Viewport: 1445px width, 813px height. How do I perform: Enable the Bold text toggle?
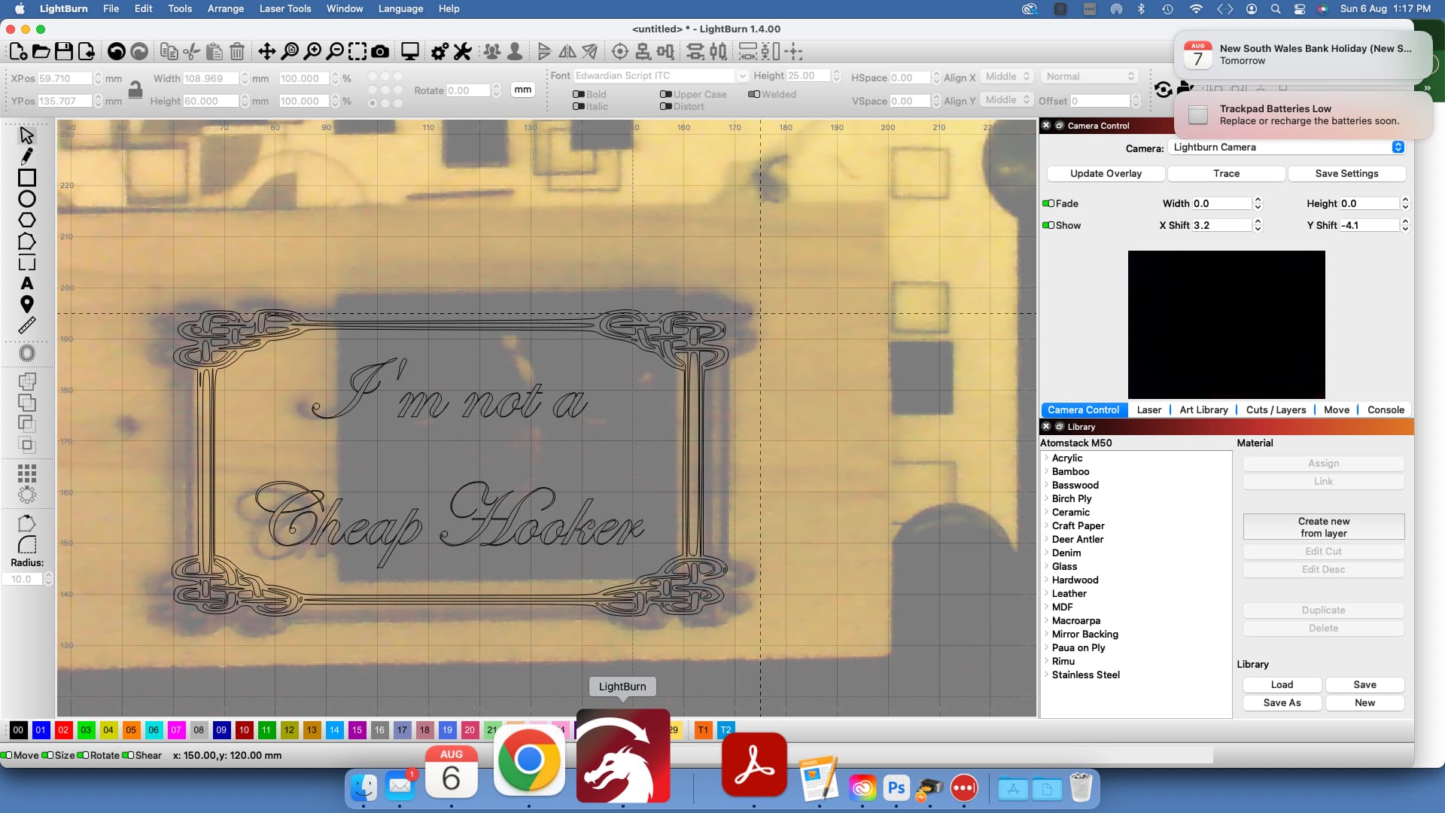click(x=579, y=94)
